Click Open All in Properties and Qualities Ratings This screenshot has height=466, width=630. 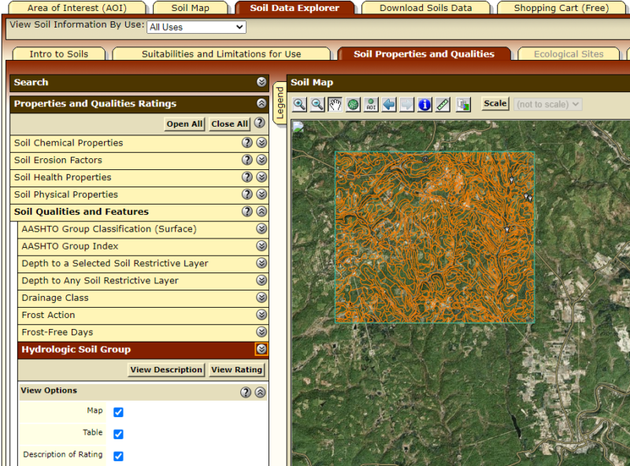tap(183, 124)
